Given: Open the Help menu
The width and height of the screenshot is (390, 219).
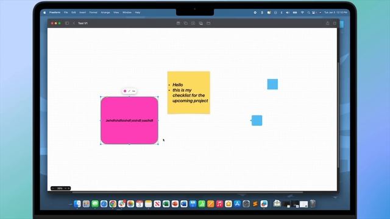Looking at the screenshot, I should pos(138,12).
